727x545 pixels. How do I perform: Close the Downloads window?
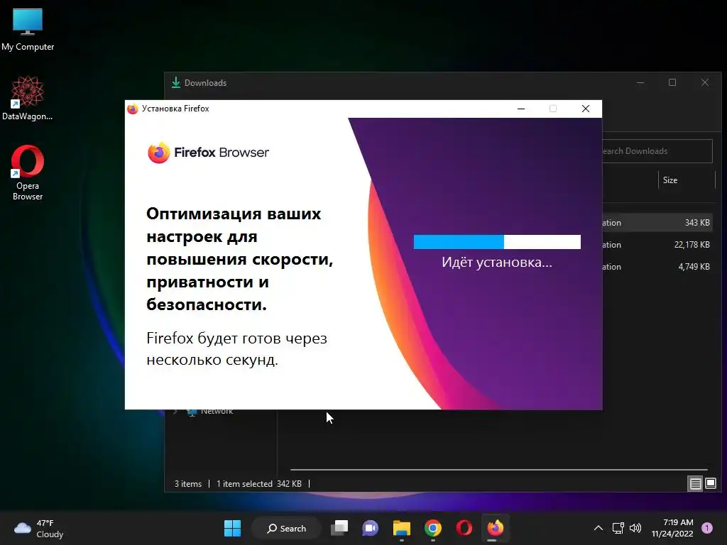click(x=705, y=82)
